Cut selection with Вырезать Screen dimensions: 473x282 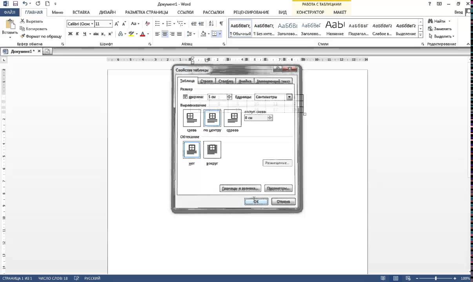(31, 22)
